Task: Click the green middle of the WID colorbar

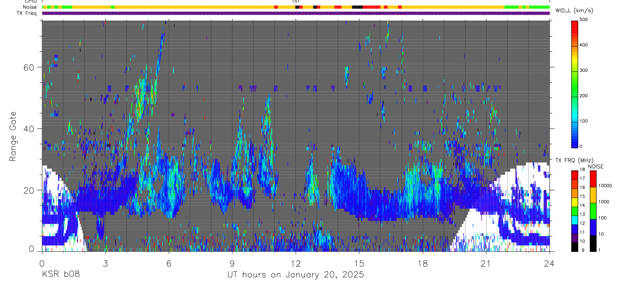Action: coord(574,83)
